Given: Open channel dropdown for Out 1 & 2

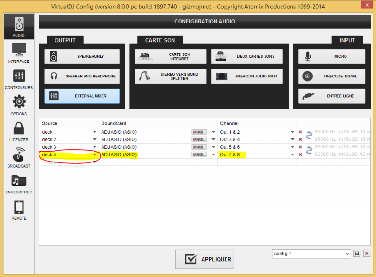Looking at the screenshot, I should click(292, 132).
